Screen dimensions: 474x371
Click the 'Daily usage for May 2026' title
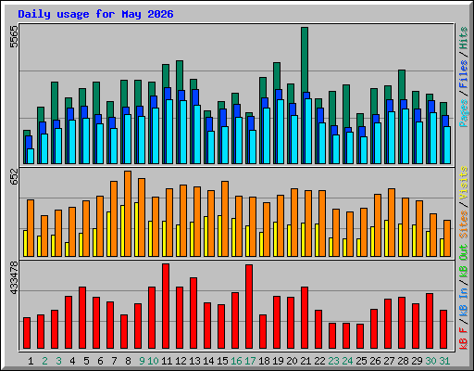point(95,14)
